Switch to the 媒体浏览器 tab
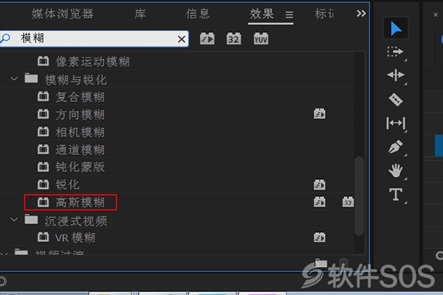 pyautogui.click(x=62, y=14)
